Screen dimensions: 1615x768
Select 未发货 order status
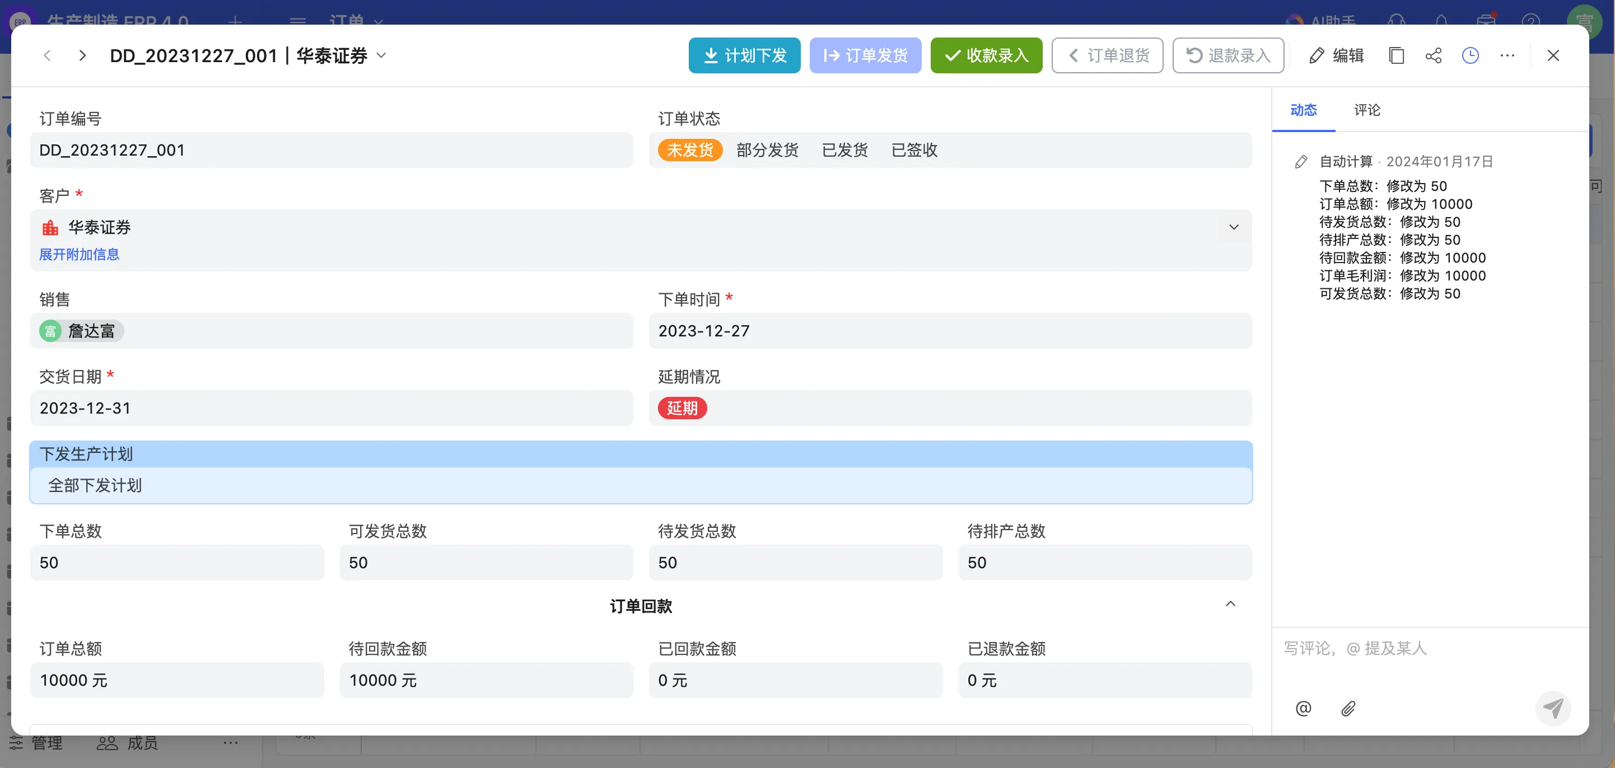pyautogui.click(x=690, y=151)
